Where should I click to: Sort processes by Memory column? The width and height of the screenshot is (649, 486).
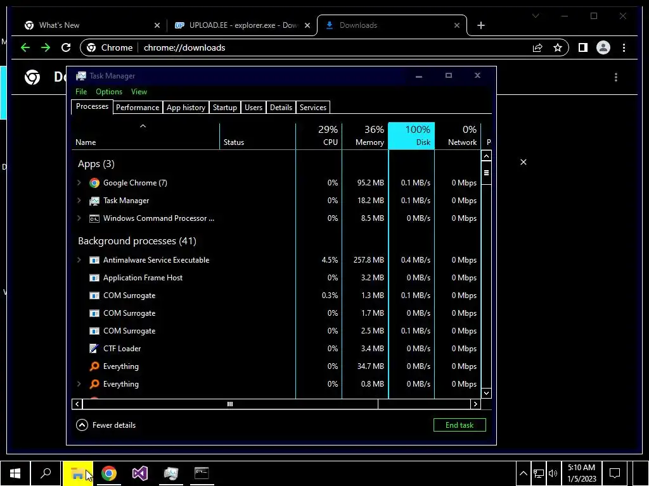click(365, 135)
